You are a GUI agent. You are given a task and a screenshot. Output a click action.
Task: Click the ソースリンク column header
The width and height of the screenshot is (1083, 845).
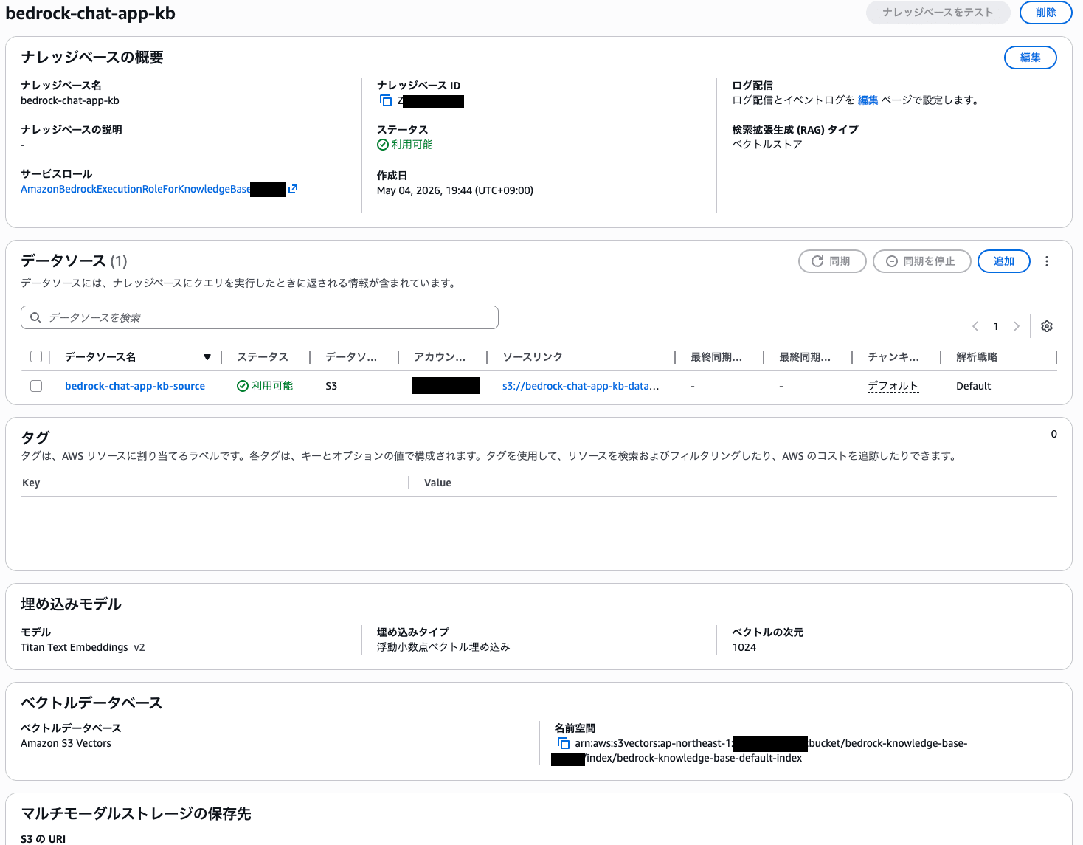pyautogui.click(x=533, y=357)
